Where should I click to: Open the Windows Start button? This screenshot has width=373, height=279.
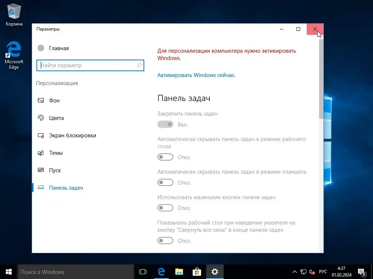click(9, 272)
